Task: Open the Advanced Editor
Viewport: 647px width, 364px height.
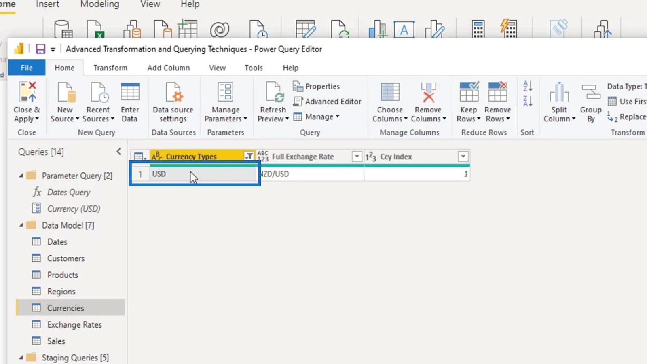Action: point(327,102)
